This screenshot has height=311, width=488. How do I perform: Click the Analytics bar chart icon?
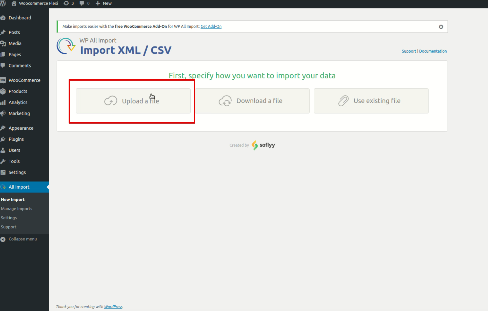3,102
